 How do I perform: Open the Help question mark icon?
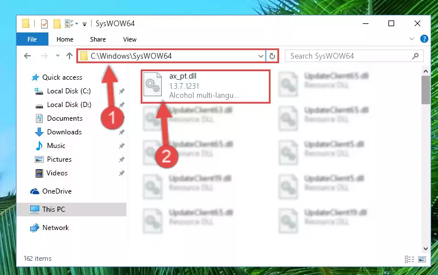(x=424, y=39)
